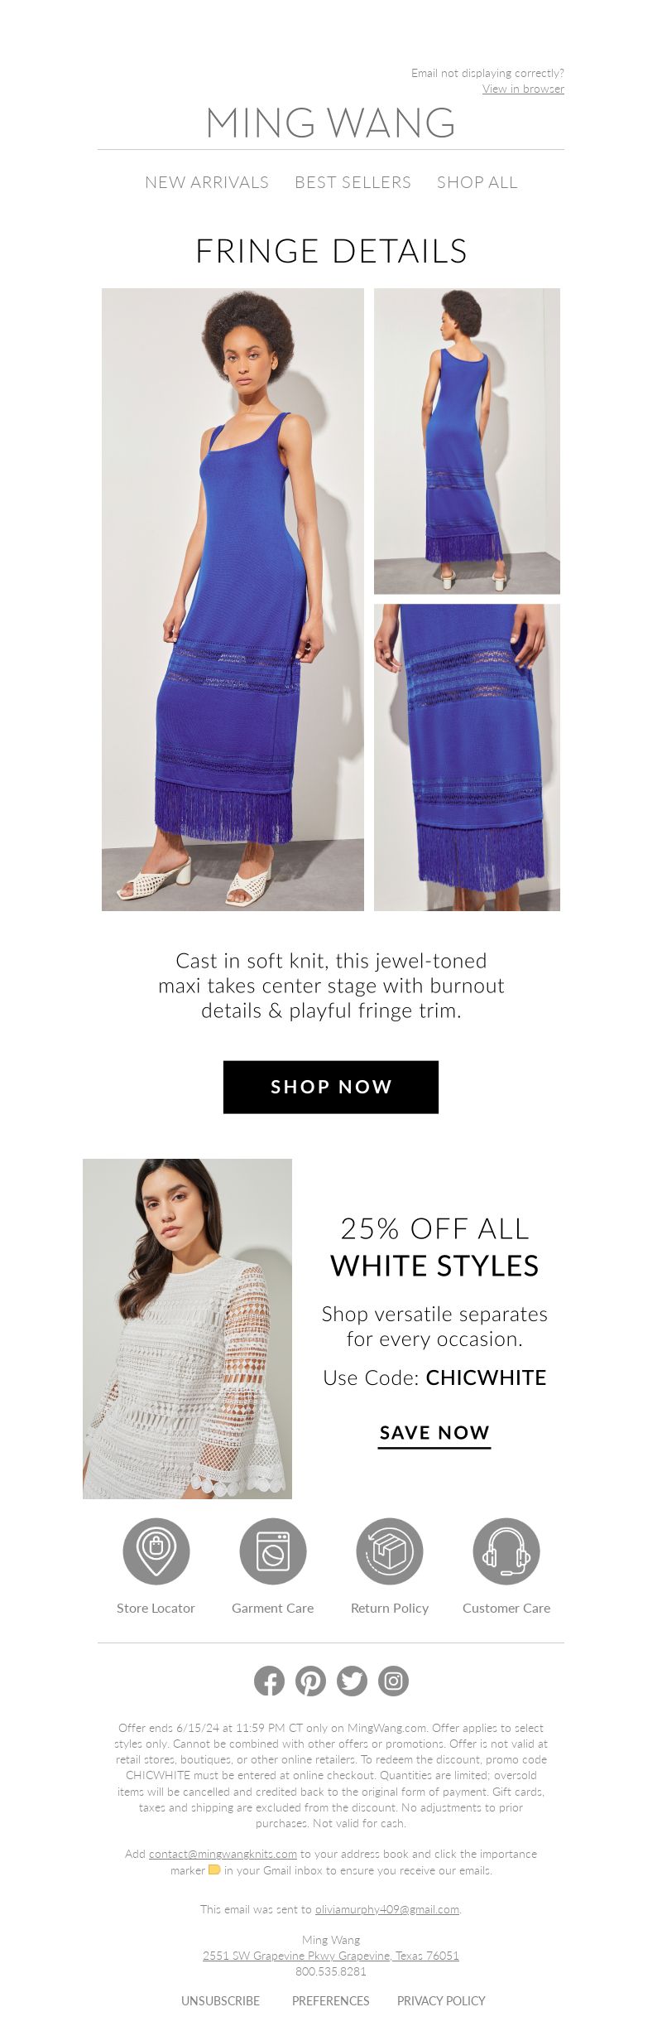The image size is (662, 2031).
Task: Open View in browser link
Action: (x=523, y=89)
